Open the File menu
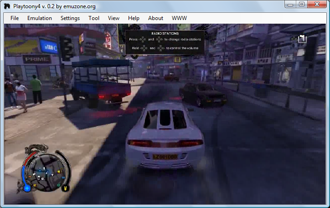 point(15,18)
